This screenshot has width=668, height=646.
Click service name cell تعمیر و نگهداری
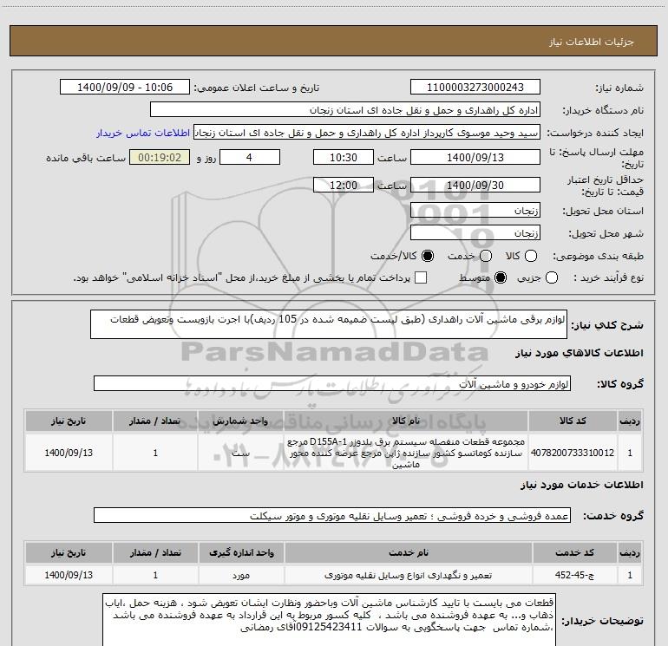click(408, 575)
